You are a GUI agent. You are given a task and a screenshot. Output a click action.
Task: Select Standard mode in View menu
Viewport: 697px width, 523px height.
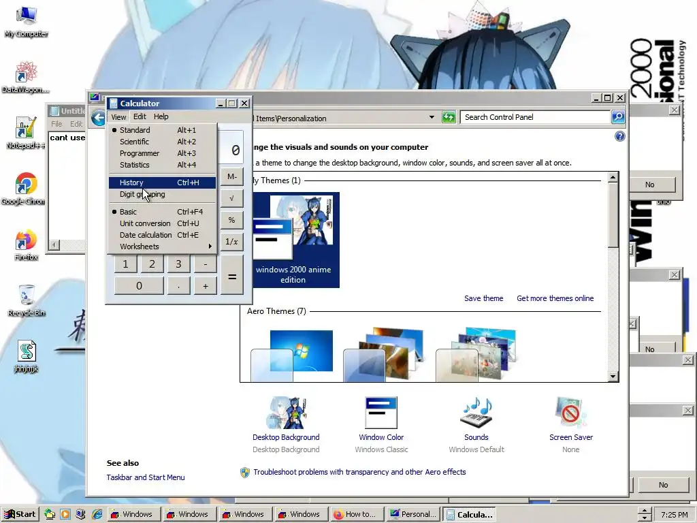(x=162, y=130)
